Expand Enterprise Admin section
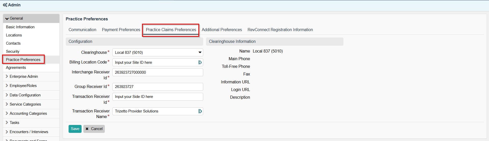The image size is (489, 141). pyautogui.click(x=7, y=76)
